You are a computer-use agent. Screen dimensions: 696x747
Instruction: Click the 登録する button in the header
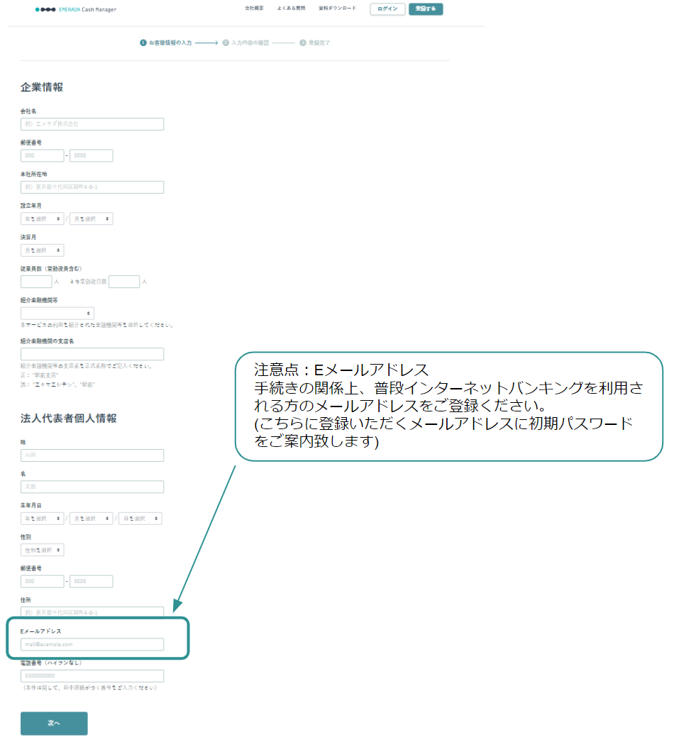click(426, 9)
